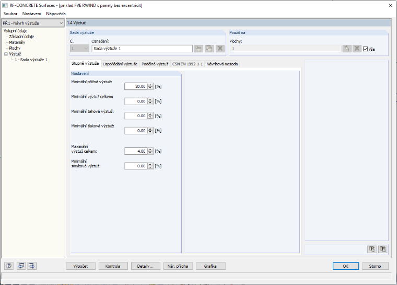Viewport: 397px width, 285px height.
Task: Click the Plochy input field
Action: point(285,49)
